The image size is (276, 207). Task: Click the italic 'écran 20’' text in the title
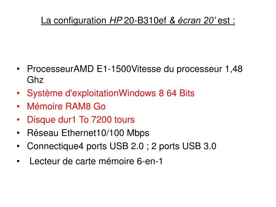(x=196, y=20)
